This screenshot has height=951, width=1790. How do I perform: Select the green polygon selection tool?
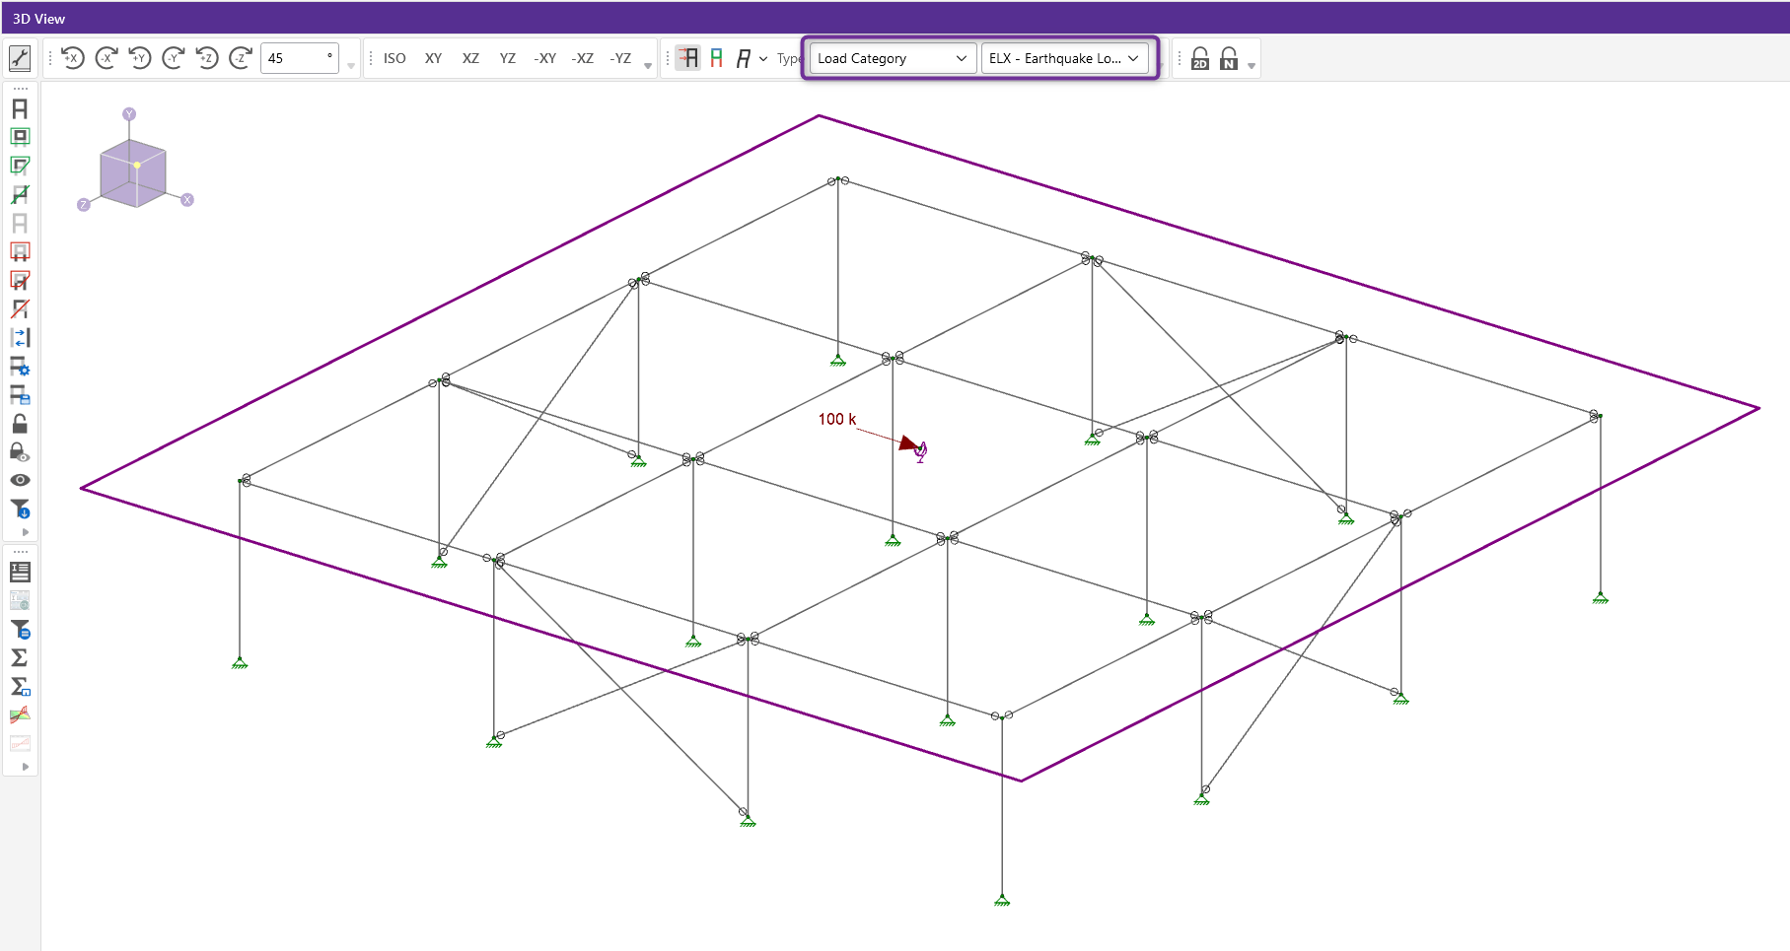click(20, 166)
